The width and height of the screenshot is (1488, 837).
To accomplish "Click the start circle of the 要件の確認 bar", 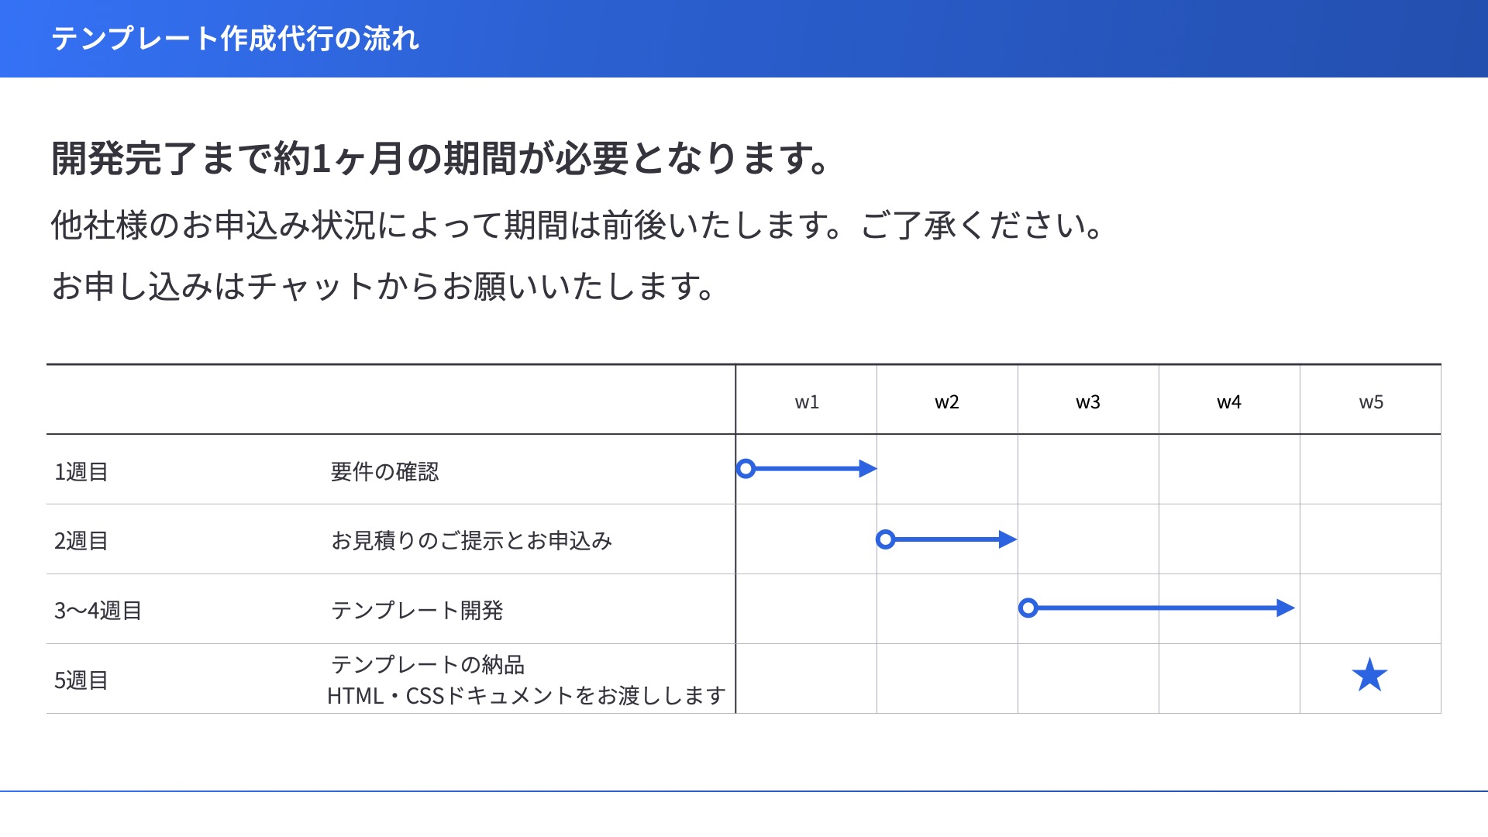I will (x=746, y=469).
